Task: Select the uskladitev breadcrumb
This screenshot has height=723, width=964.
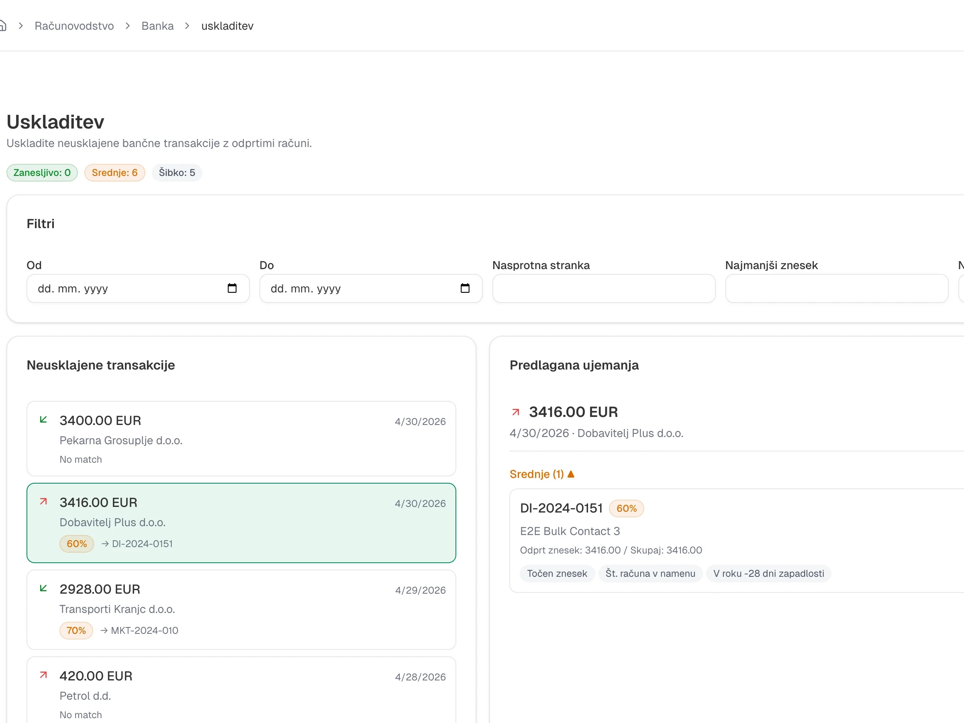Action: point(227,26)
